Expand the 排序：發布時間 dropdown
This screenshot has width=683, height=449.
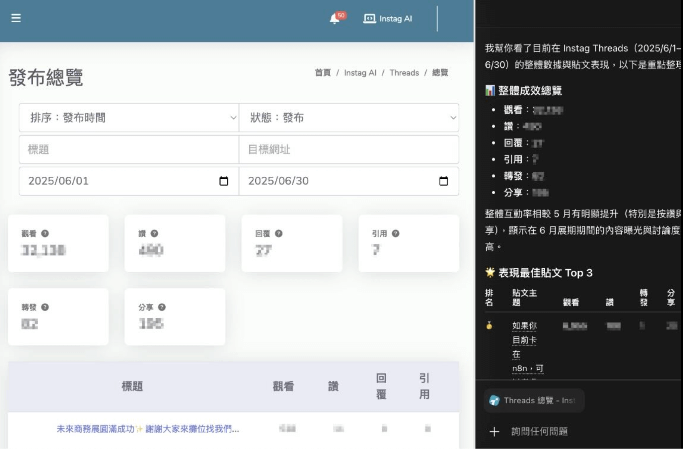[129, 118]
